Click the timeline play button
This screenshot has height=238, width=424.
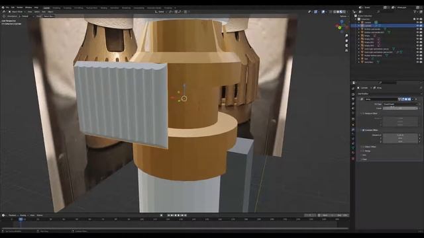[x=178, y=216]
